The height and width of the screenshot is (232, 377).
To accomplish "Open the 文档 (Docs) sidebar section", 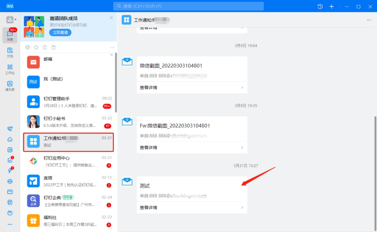I will tap(10, 52).
